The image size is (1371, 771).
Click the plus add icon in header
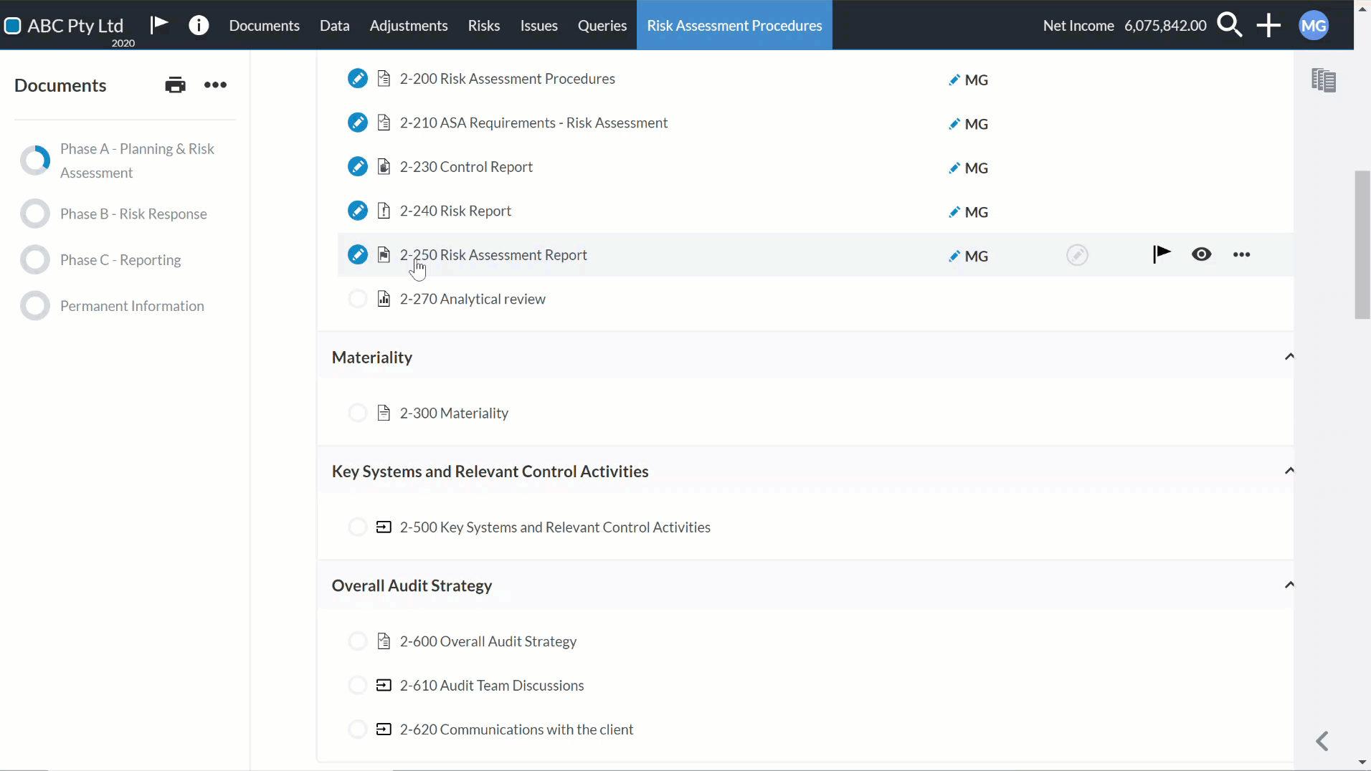1268,25
